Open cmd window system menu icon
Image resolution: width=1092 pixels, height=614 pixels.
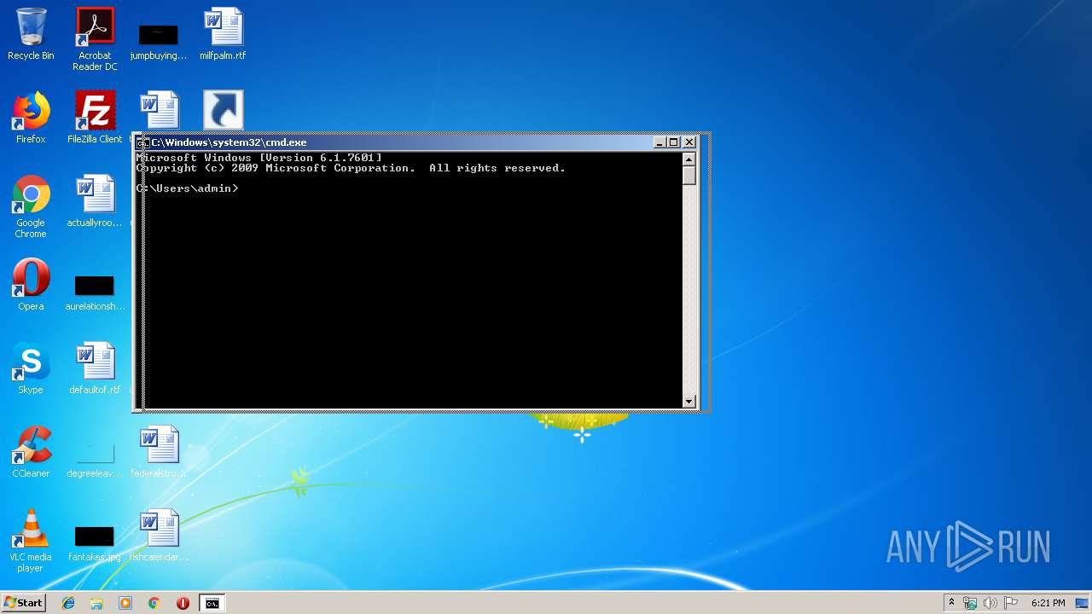tap(142, 142)
